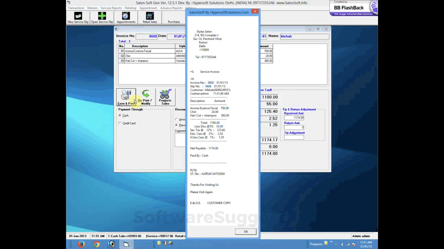The height and width of the screenshot is (249, 444).
Task: Open the Appointment menu
Action: tap(148, 8)
